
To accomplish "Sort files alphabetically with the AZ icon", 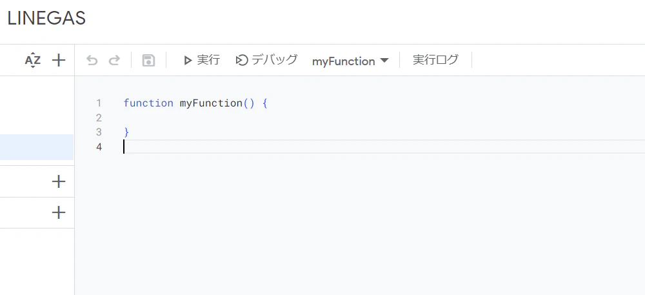I will [x=33, y=61].
